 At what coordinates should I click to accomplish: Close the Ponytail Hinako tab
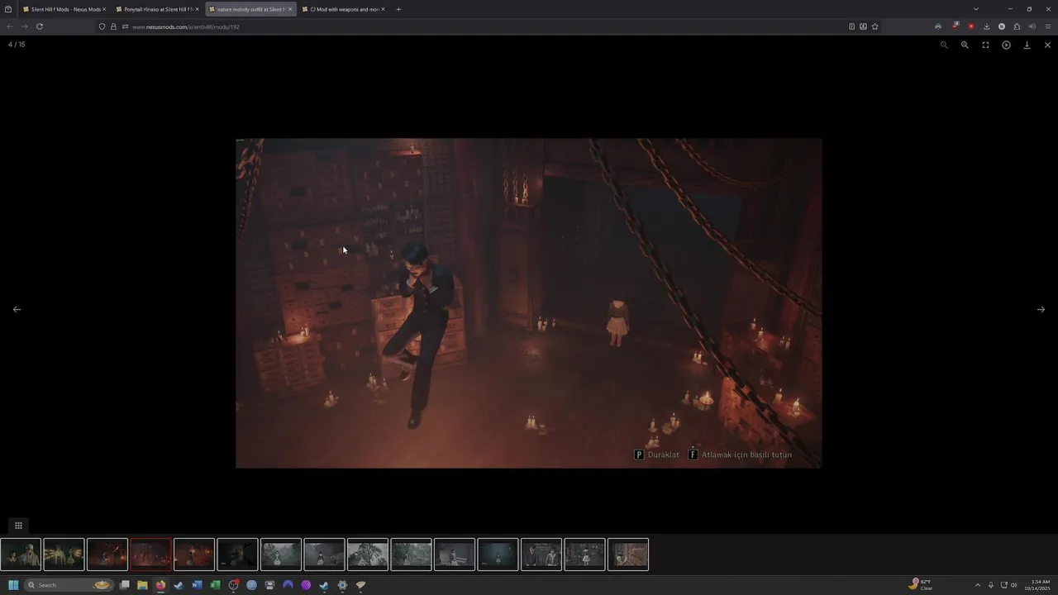[197, 9]
